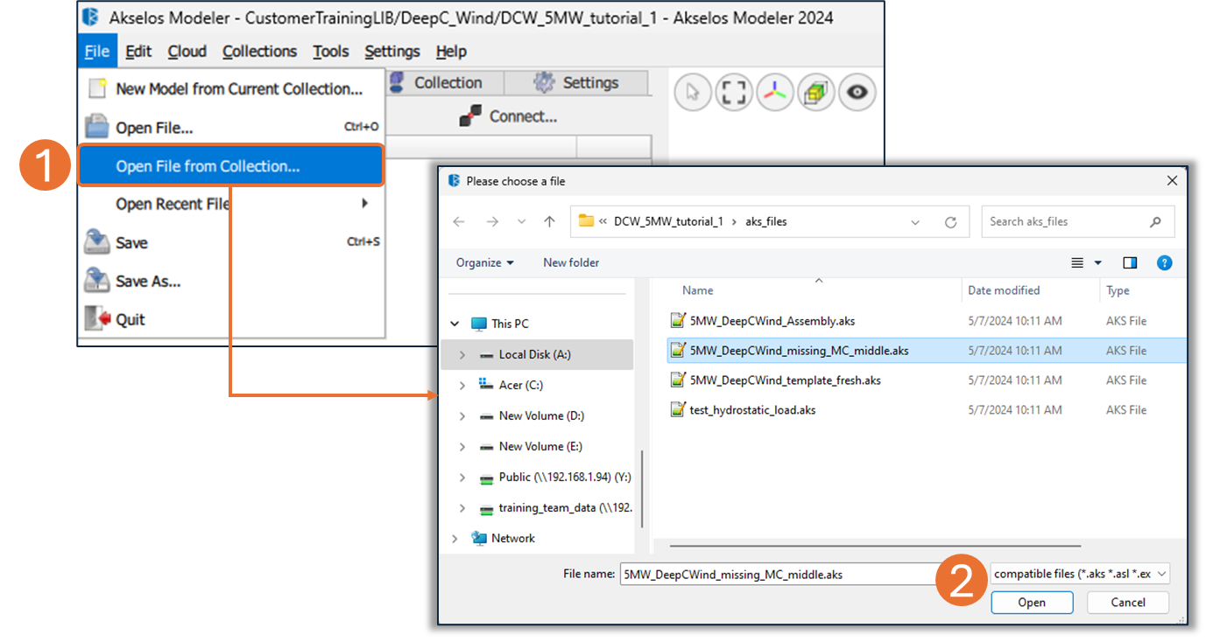The height and width of the screenshot is (642, 1206).
Task: Select 5MW_DeepCWind_template_fresh.aks file
Action: click(x=925, y=380)
